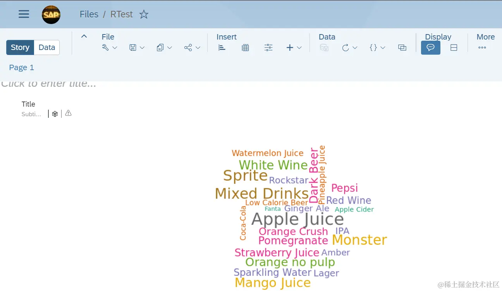The image size is (502, 291).
Task: Click the Share icon
Action: tap(188, 48)
